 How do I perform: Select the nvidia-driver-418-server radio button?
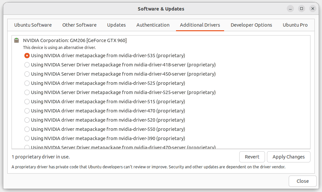pyautogui.click(x=27, y=65)
